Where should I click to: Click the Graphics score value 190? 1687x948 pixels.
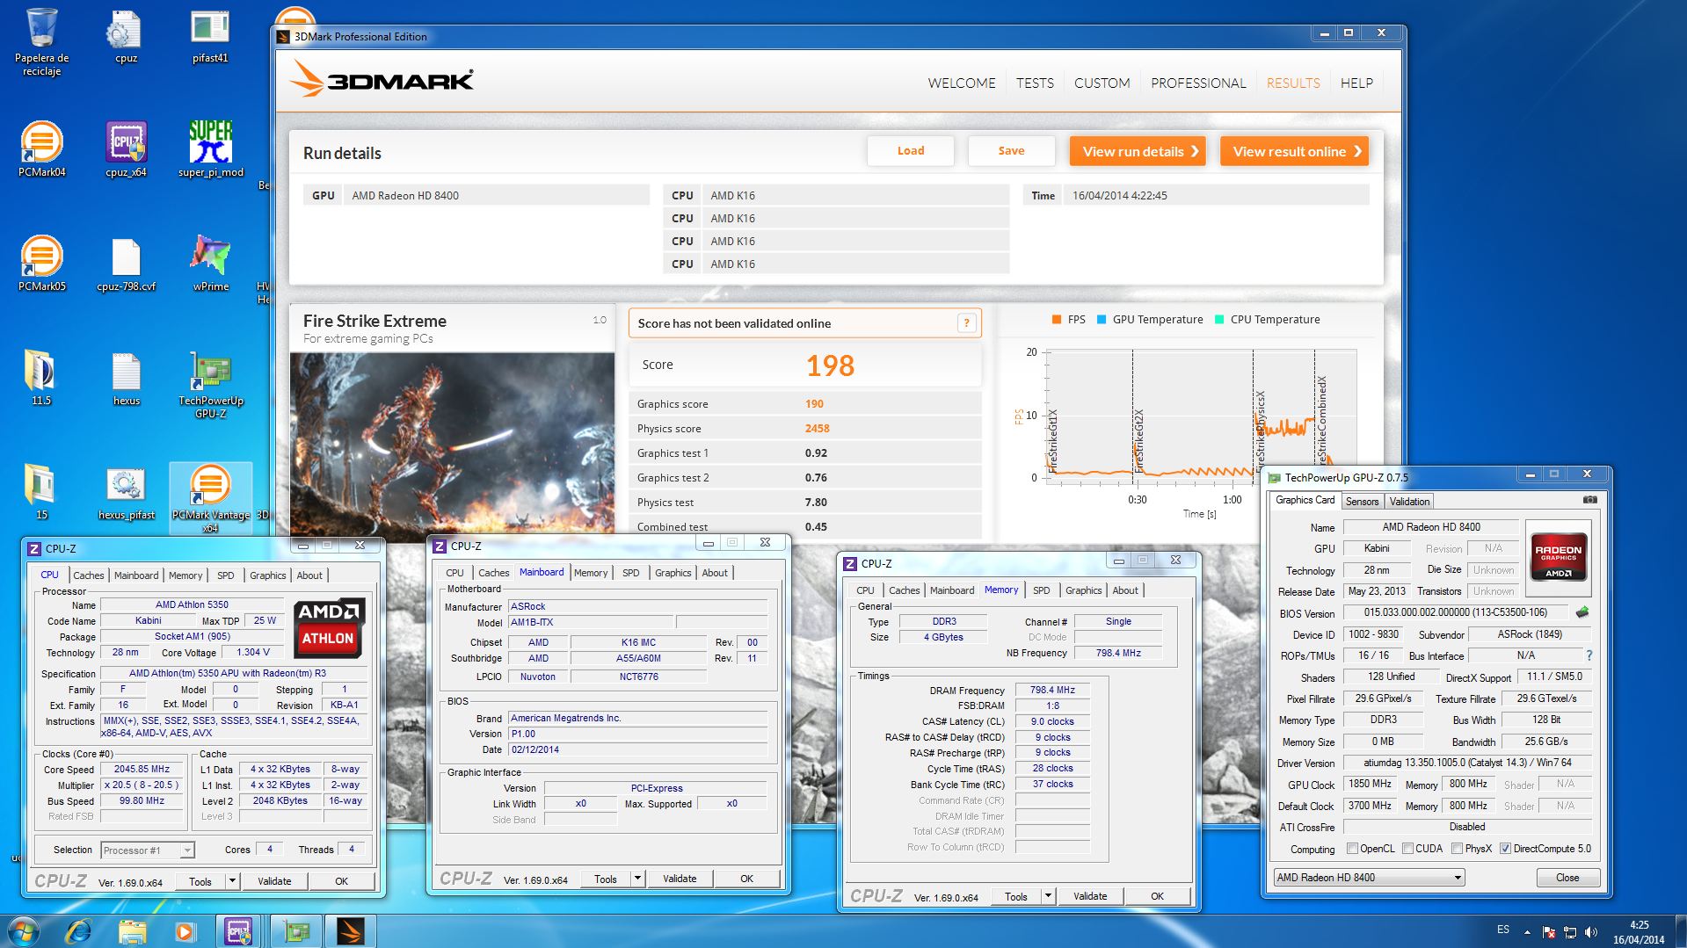(x=814, y=404)
